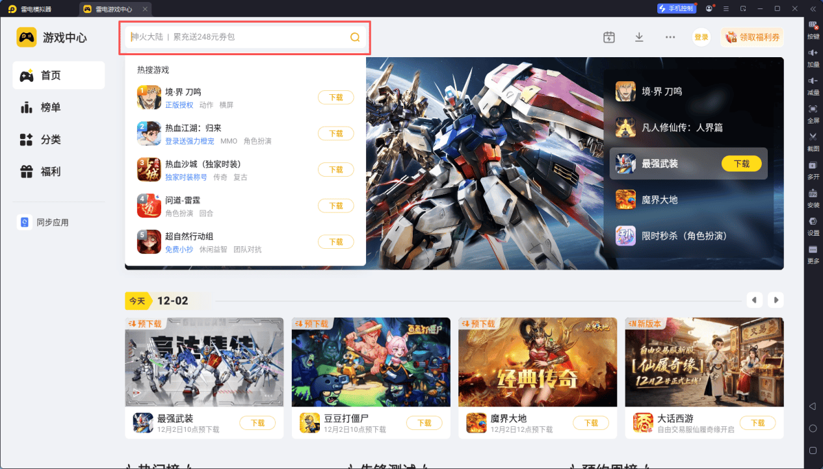Open 榜单 rankings in left menu
Screen dimensions: 823x469
(x=51, y=107)
